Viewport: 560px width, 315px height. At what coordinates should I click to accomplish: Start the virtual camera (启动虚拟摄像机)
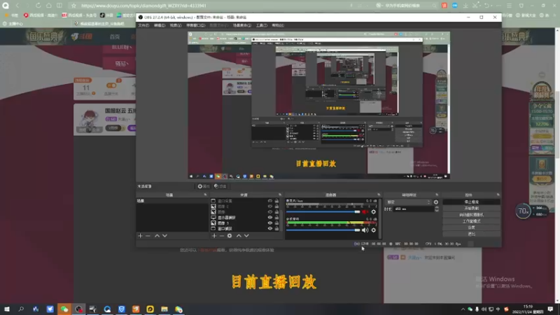471,215
